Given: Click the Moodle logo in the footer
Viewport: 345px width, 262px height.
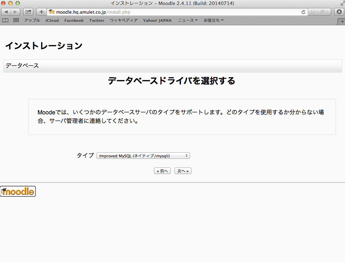Looking at the screenshot, I should 18,191.
